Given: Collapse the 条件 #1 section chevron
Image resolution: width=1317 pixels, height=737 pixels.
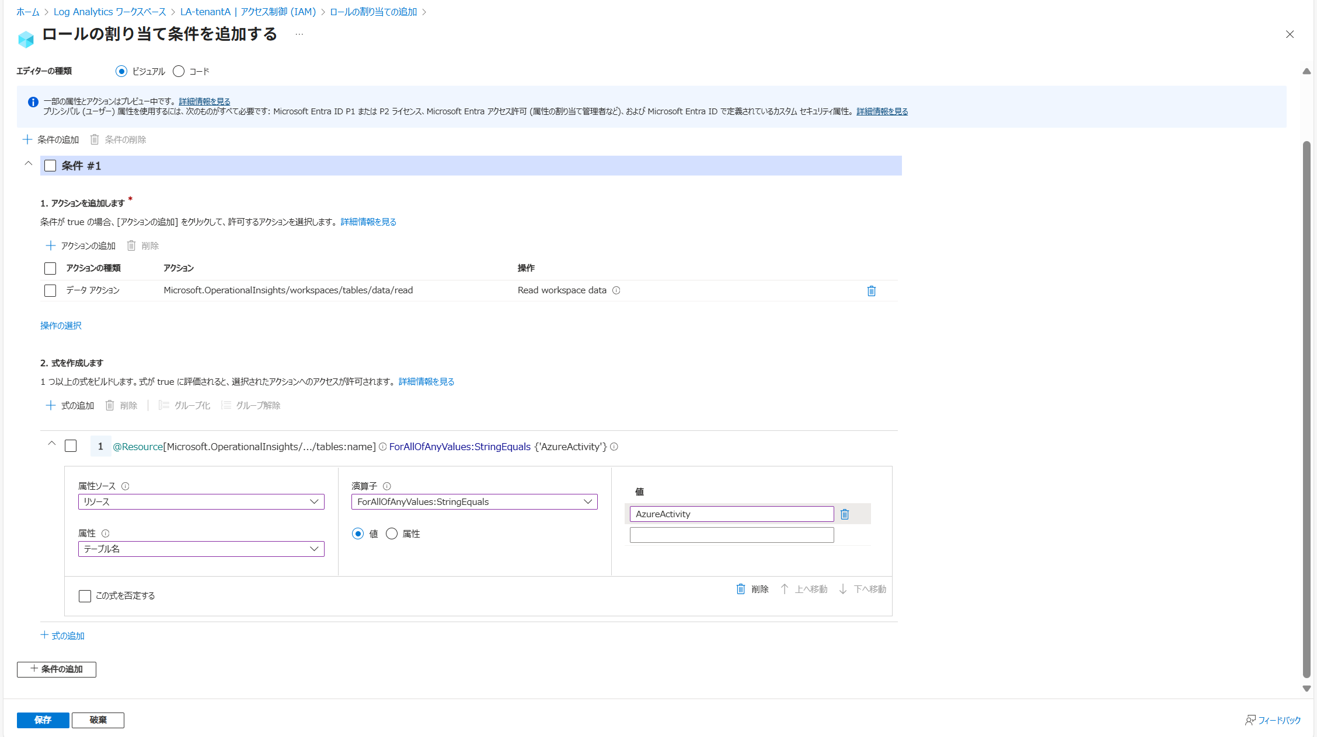Looking at the screenshot, I should [28, 164].
